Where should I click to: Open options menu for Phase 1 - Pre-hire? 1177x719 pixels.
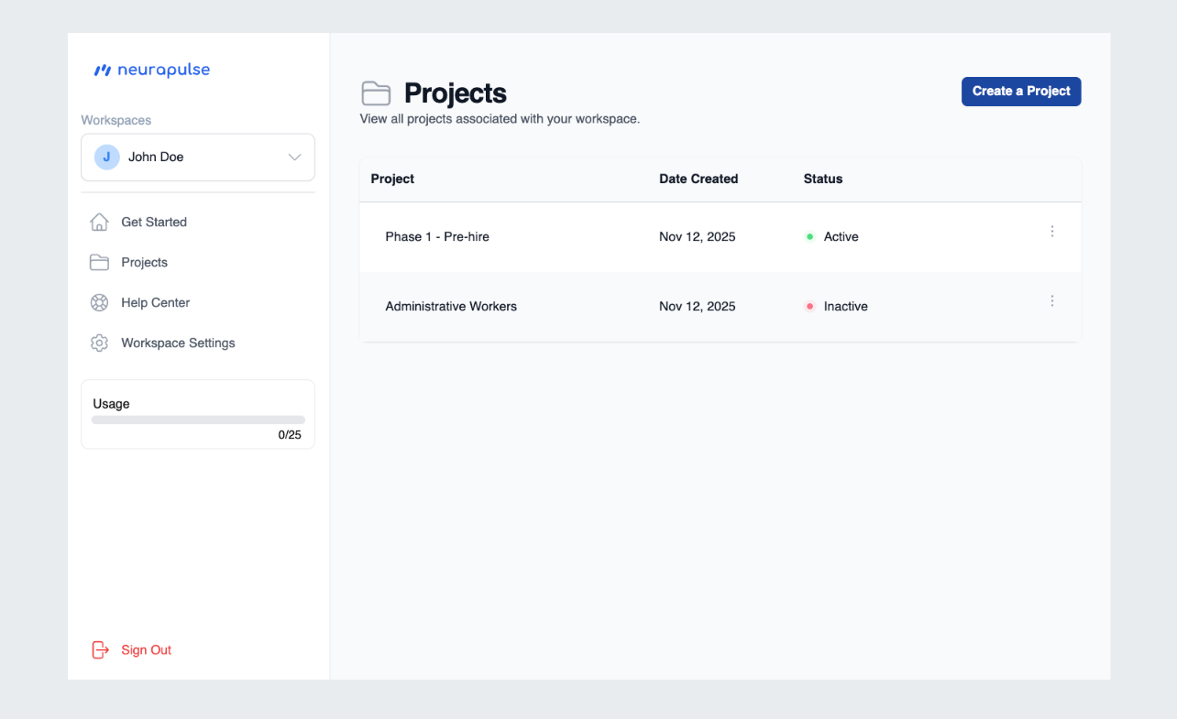click(x=1051, y=231)
